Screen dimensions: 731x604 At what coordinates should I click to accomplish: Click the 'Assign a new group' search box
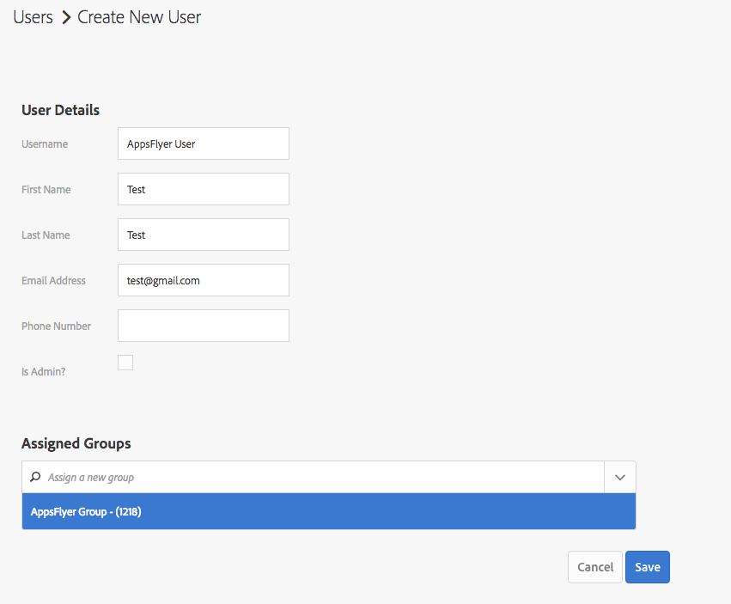[x=318, y=477]
